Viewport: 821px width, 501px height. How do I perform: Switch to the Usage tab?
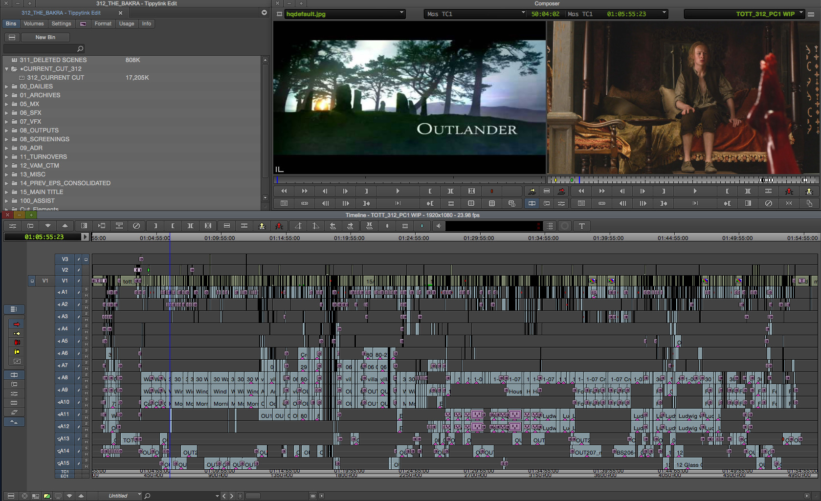tap(127, 23)
